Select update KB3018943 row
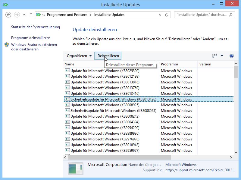Screen dimensions: 241x180 pos(149,145)
